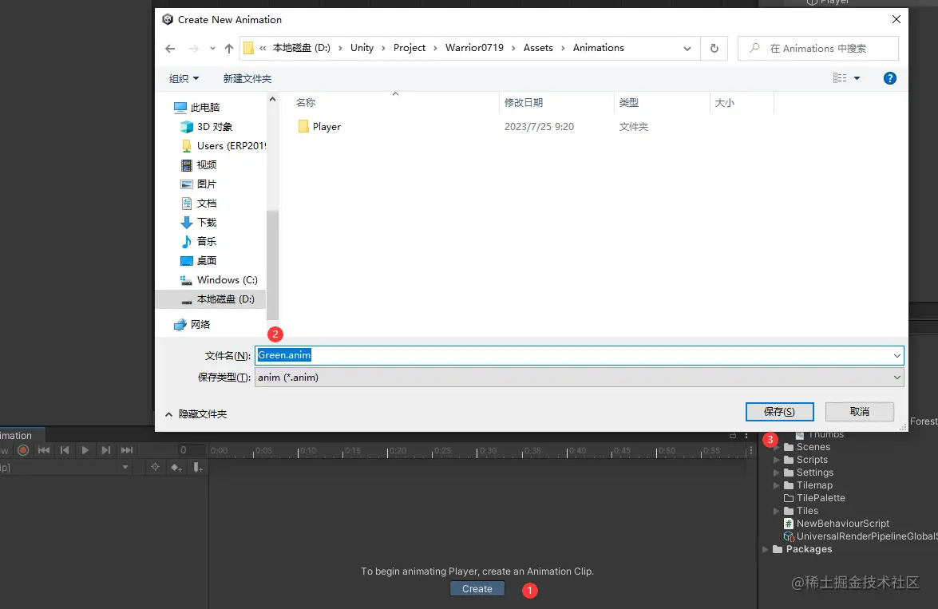The height and width of the screenshot is (609, 938).
Task: Go to next keyframe in Animation
Action: click(106, 450)
